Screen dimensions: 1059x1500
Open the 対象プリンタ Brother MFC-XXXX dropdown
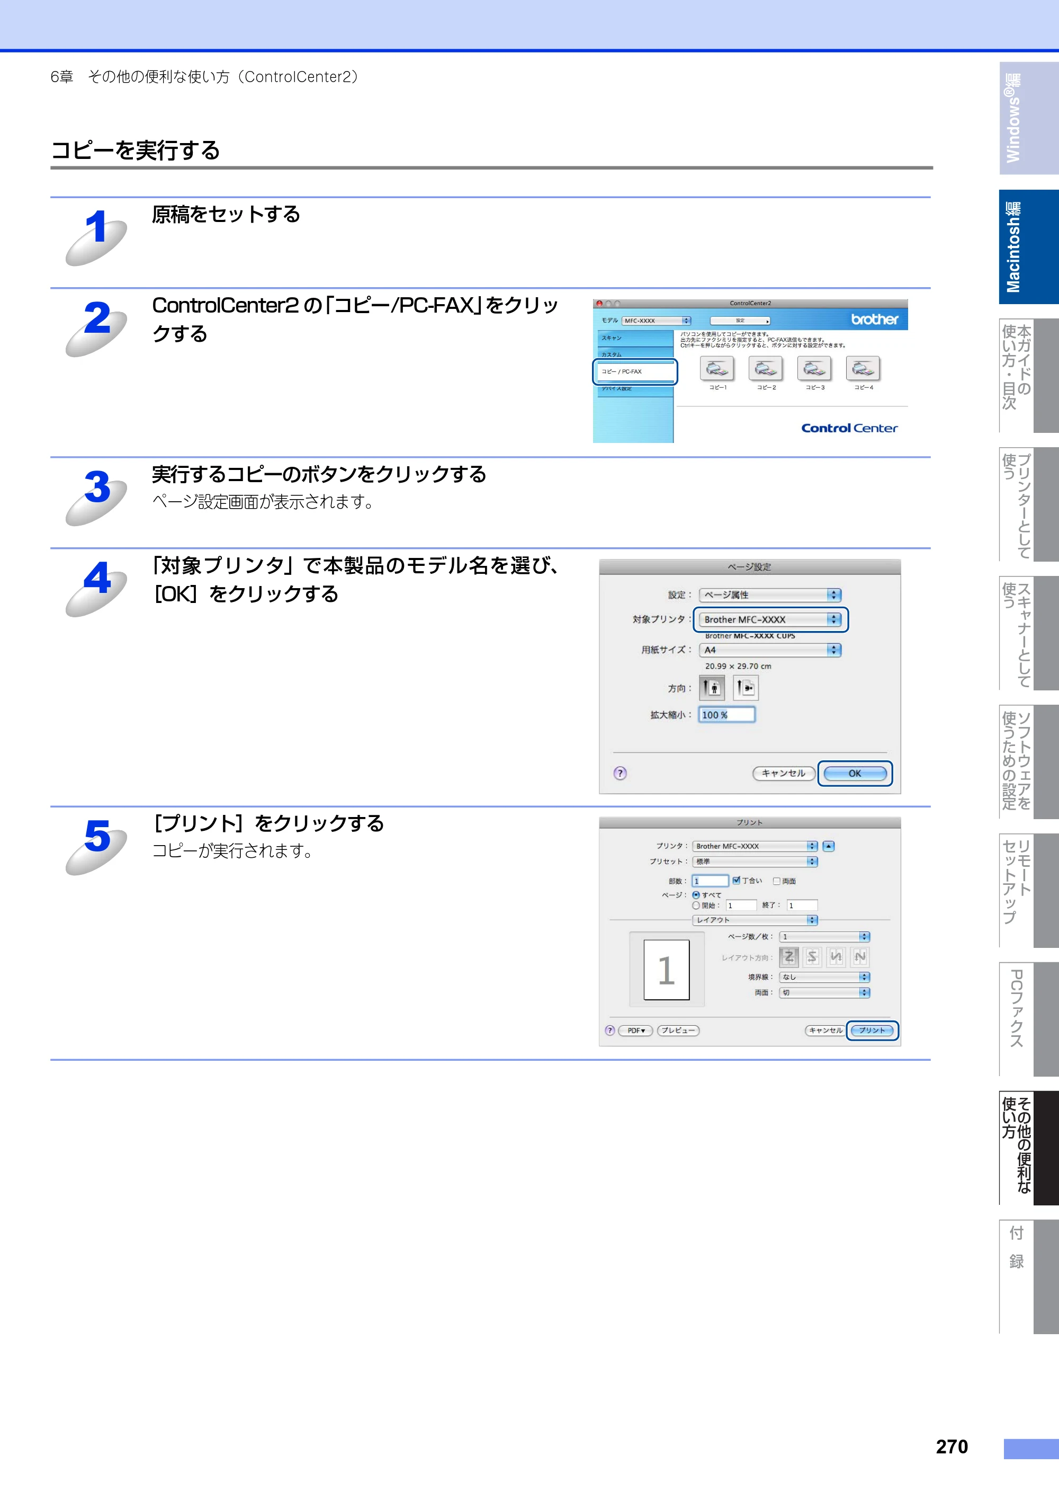pyautogui.click(x=770, y=619)
